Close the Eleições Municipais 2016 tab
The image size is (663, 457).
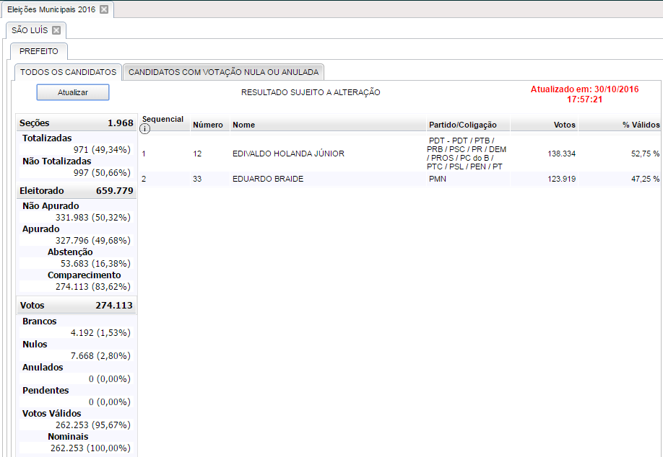tap(104, 9)
